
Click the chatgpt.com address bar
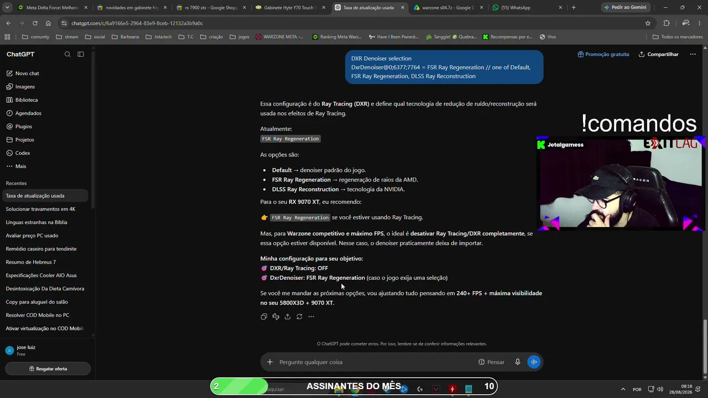click(354, 23)
